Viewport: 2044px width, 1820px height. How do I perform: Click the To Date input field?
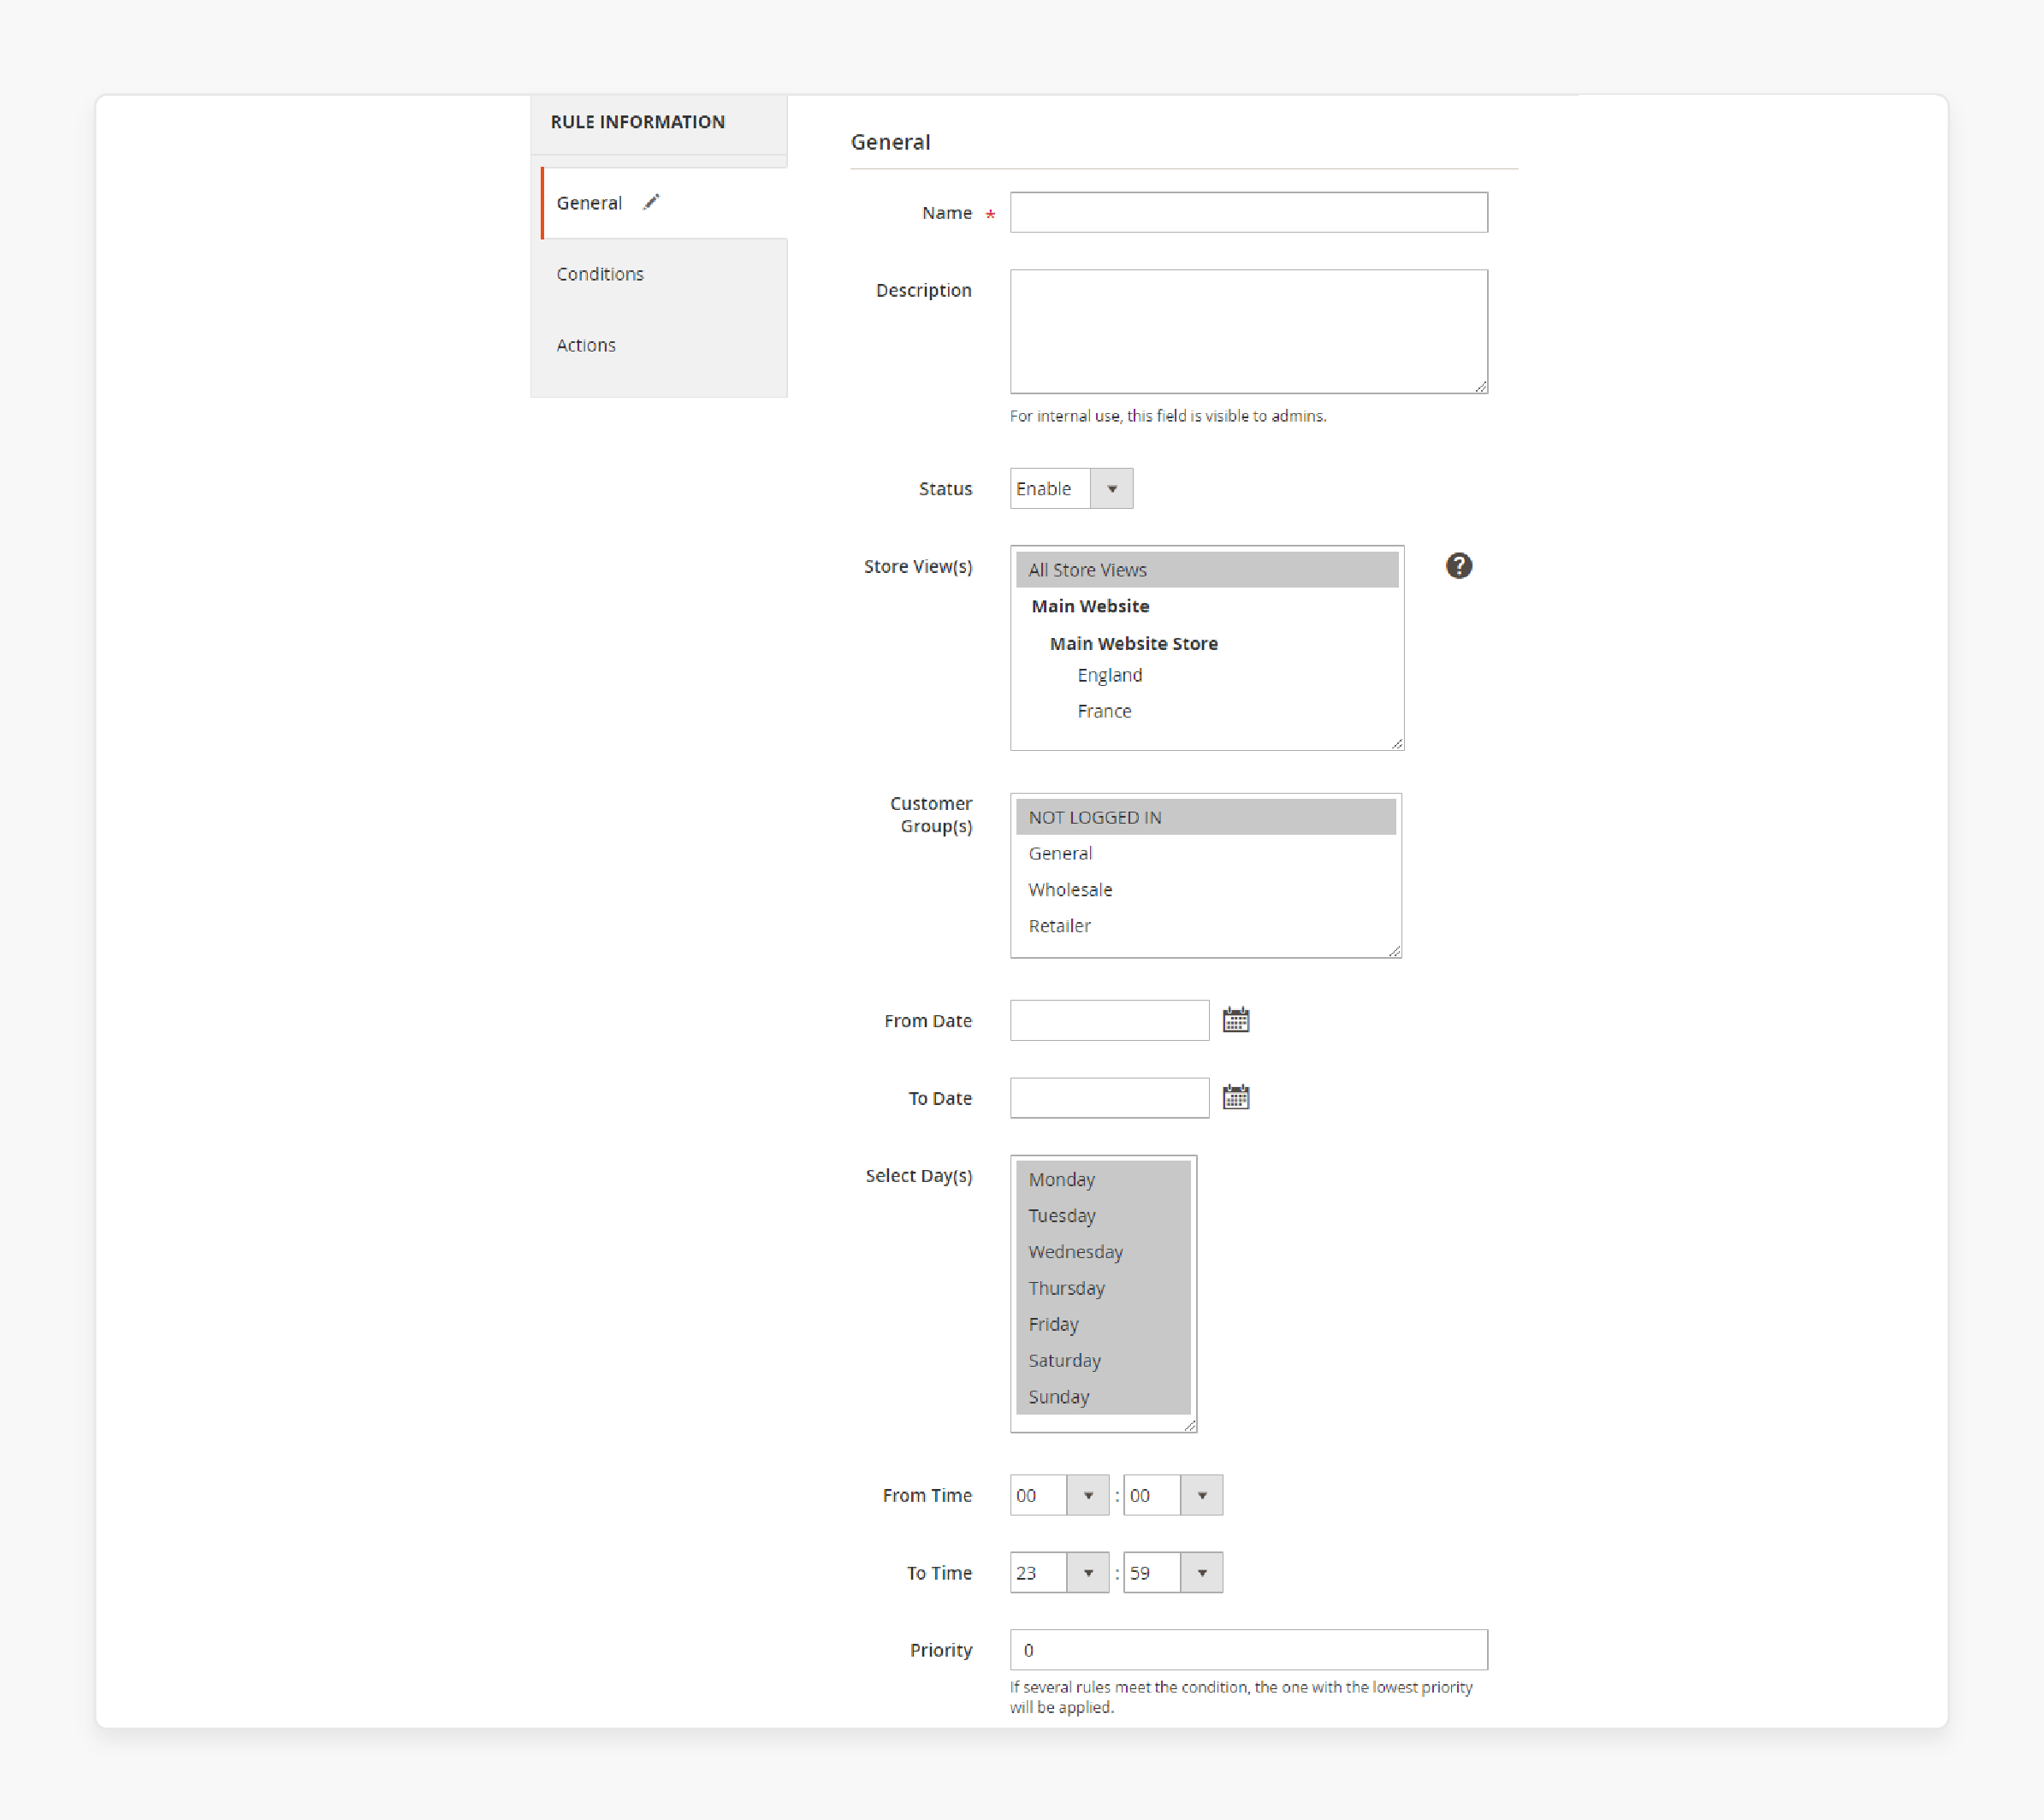coord(1110,1097)
